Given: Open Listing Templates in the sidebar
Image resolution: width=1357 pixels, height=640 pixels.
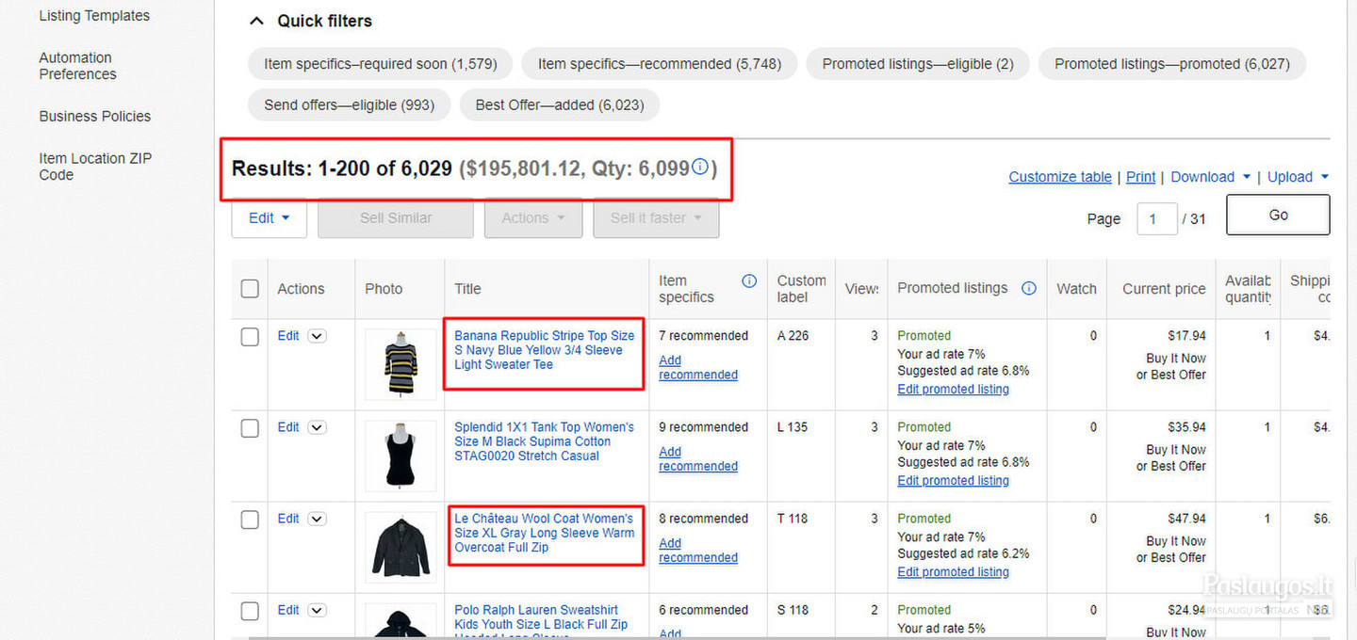Looking at the screenshot, I should coord(94,16).
